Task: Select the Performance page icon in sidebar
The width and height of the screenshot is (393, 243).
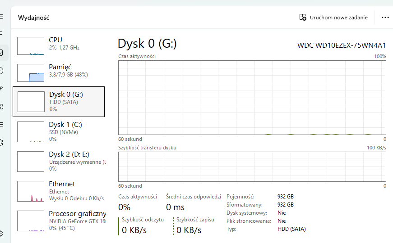Action: 2,52
